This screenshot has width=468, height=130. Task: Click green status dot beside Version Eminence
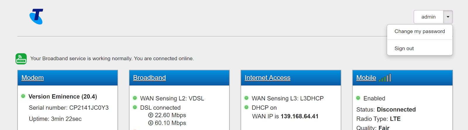(23, 96)
